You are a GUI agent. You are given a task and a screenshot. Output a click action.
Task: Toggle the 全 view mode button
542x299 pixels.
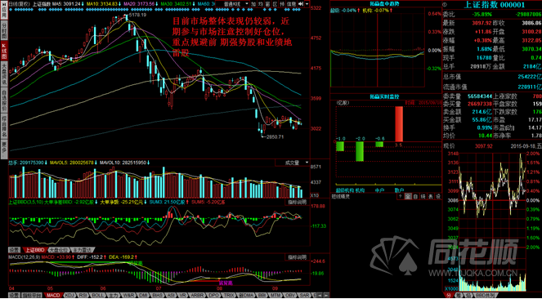tap(408, 196)
